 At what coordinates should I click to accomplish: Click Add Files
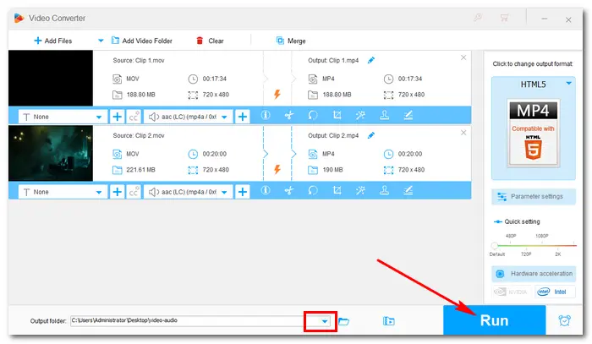52,41
